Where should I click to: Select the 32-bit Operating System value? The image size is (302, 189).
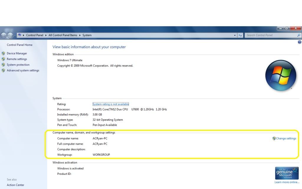[108, 120]
